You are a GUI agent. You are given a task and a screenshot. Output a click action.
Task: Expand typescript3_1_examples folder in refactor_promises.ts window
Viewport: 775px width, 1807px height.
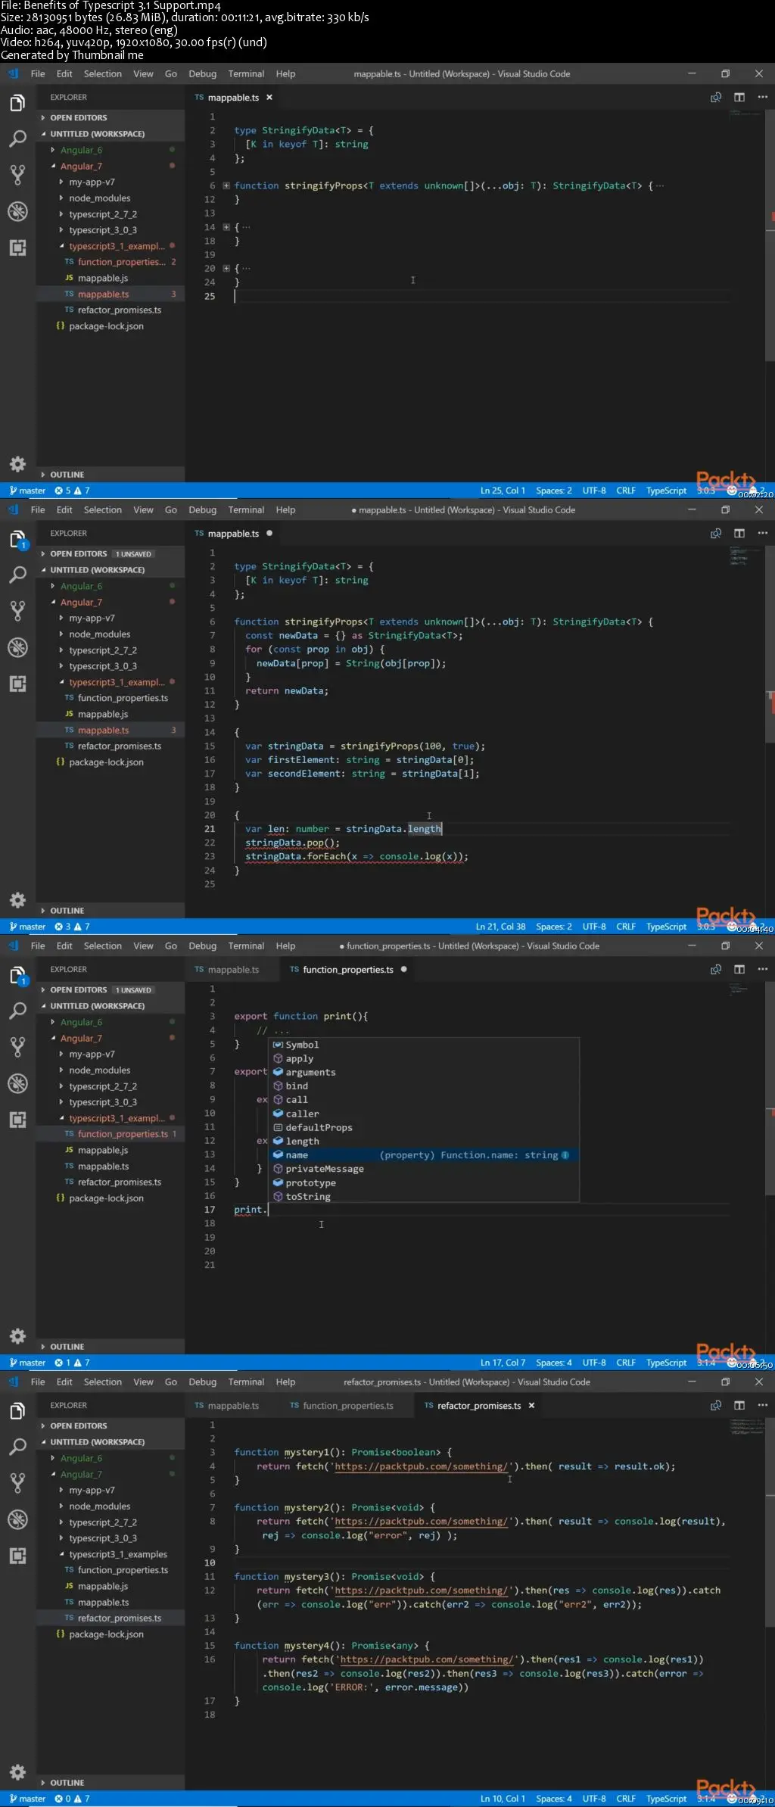pyautogui.click(x=118, y=1554)
